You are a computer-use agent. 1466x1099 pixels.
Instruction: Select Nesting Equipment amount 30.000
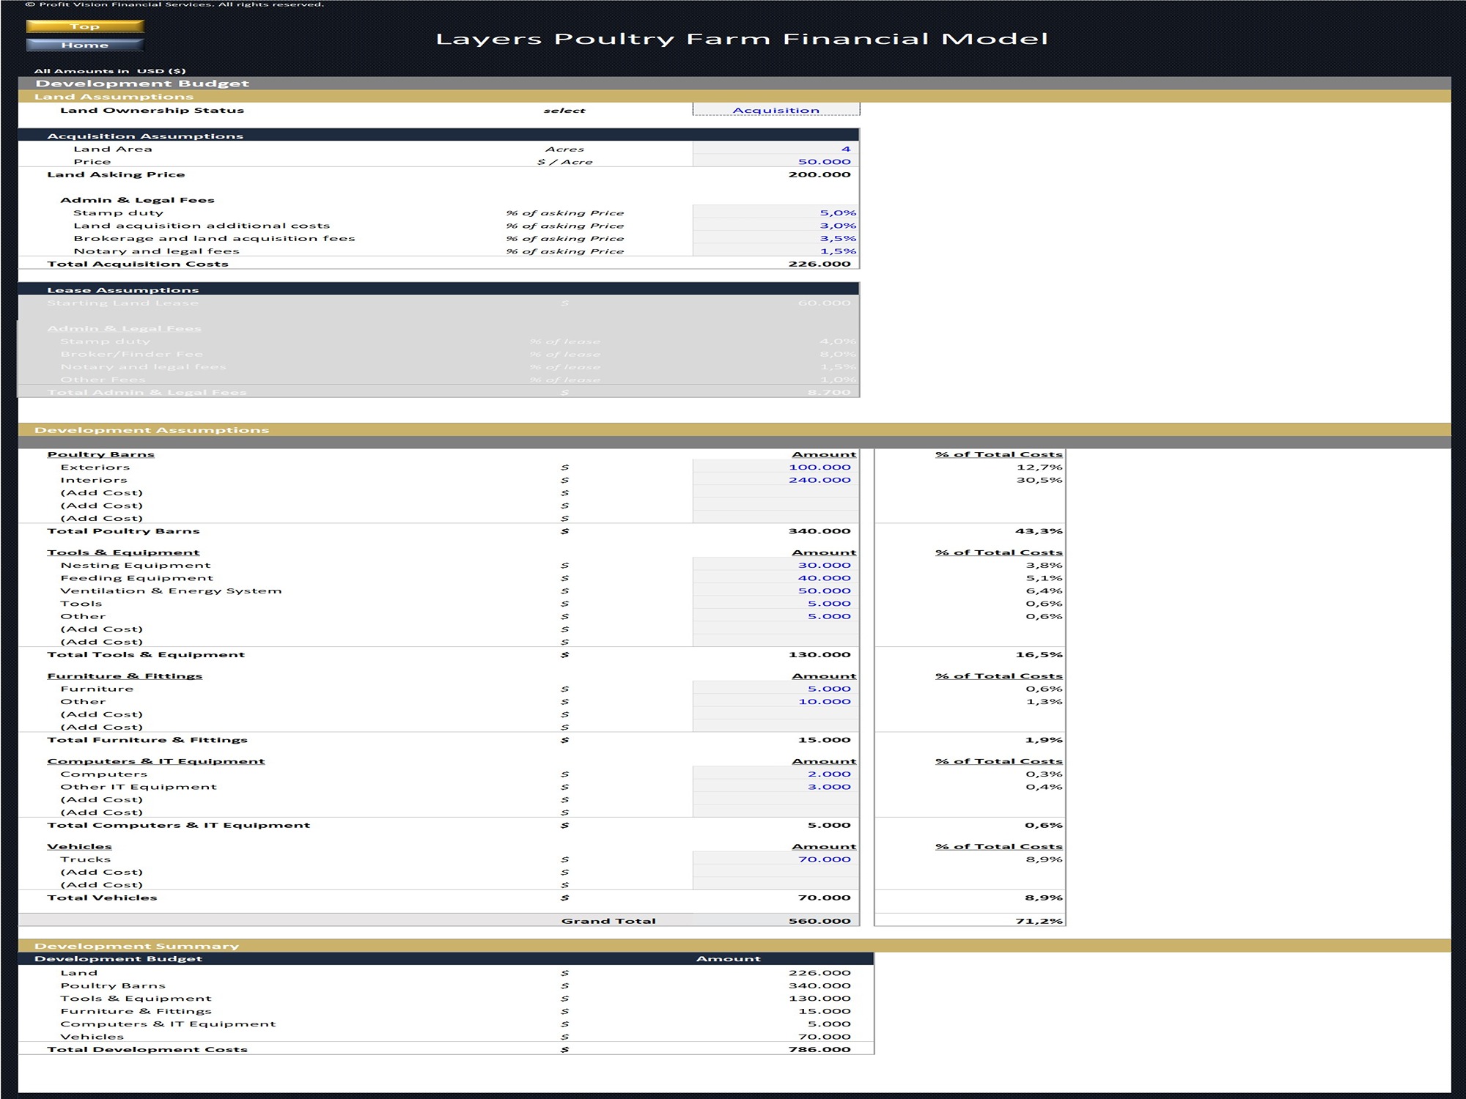click(x=776, y=565)
